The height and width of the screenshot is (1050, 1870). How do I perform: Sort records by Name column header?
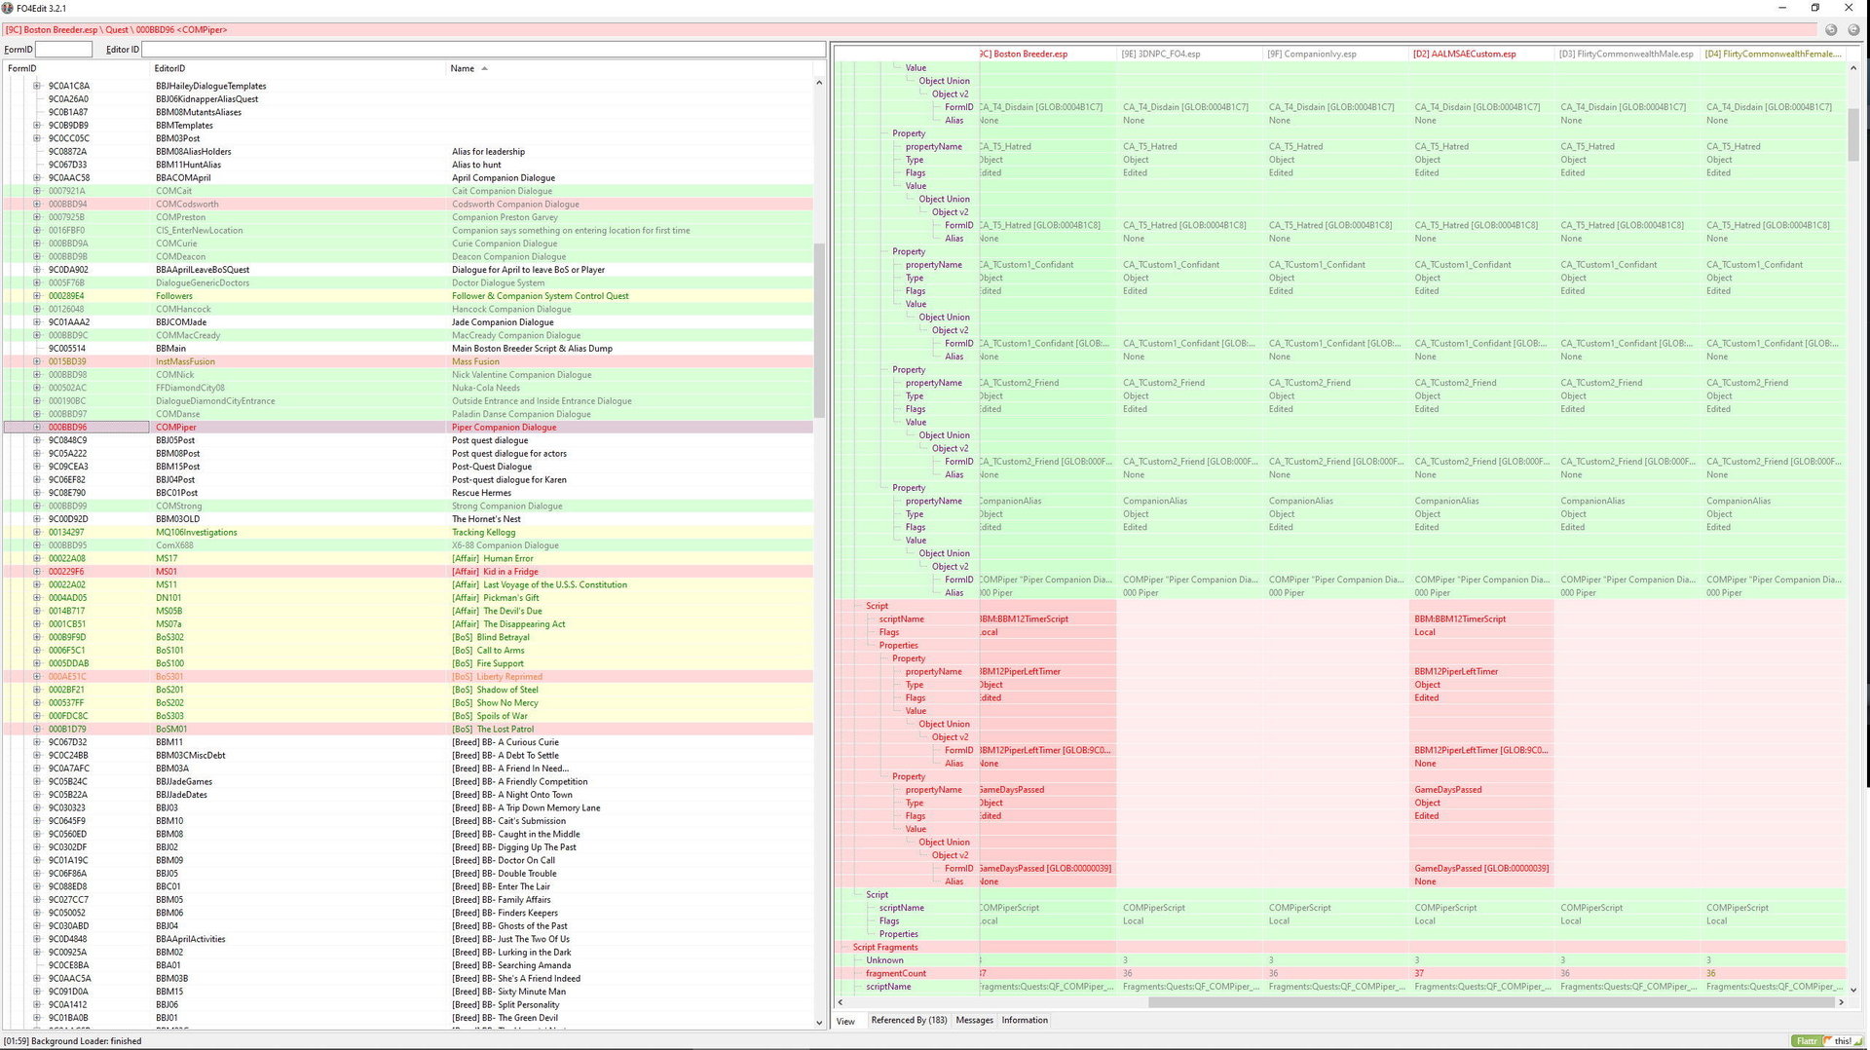tap(630, 68)
